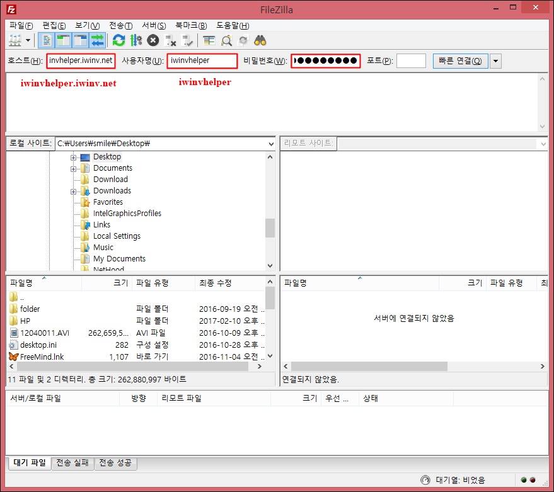Click the local tree vertical scrollbar thumb
The width and height of the screenshot is (554, 492).
pyautogui.click(x=270, y=228)
